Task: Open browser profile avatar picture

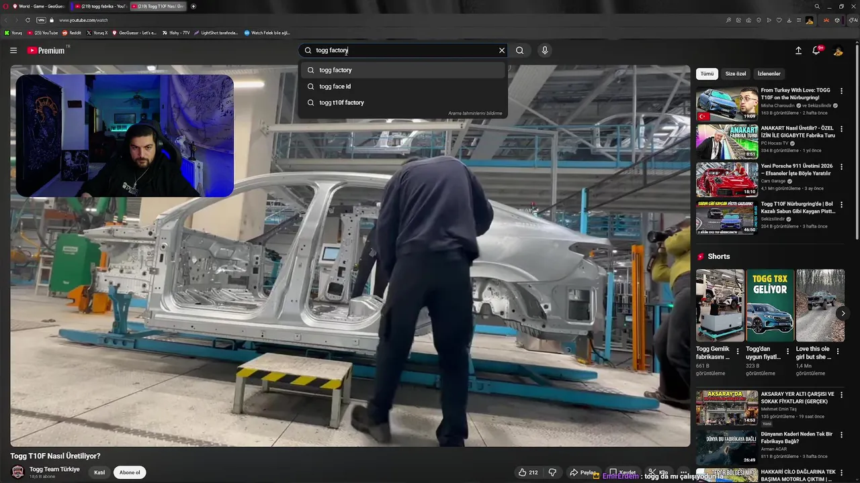Action: [810, 20]
